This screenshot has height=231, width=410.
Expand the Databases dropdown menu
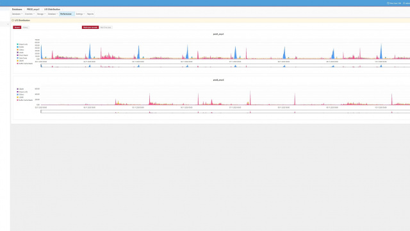pos(17,14)
